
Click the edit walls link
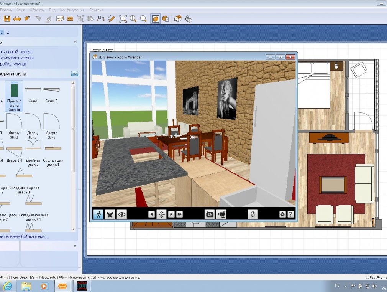coord(16,58)
